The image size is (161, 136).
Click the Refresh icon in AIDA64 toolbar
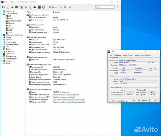3,7
